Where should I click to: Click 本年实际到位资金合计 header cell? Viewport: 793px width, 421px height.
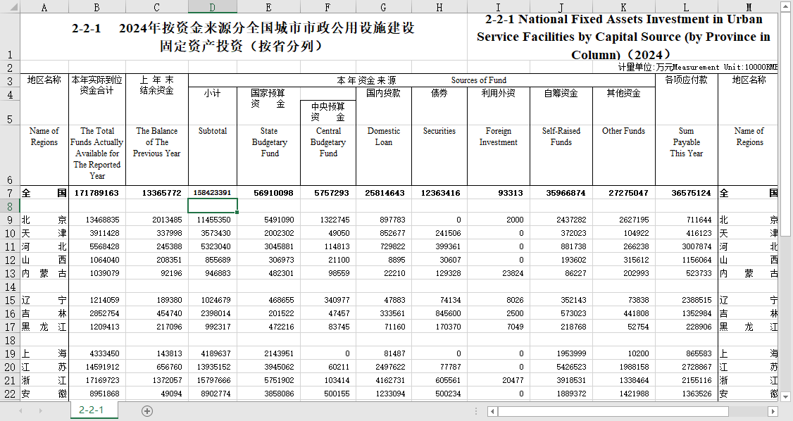point(96,99)
